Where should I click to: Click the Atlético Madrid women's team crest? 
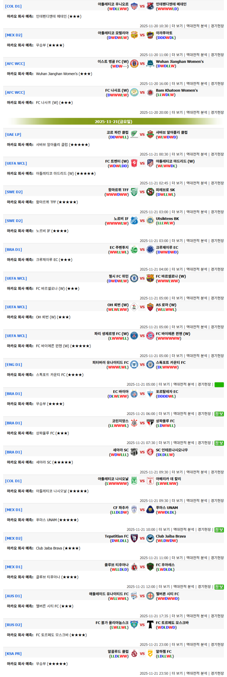tap(150, 163)
